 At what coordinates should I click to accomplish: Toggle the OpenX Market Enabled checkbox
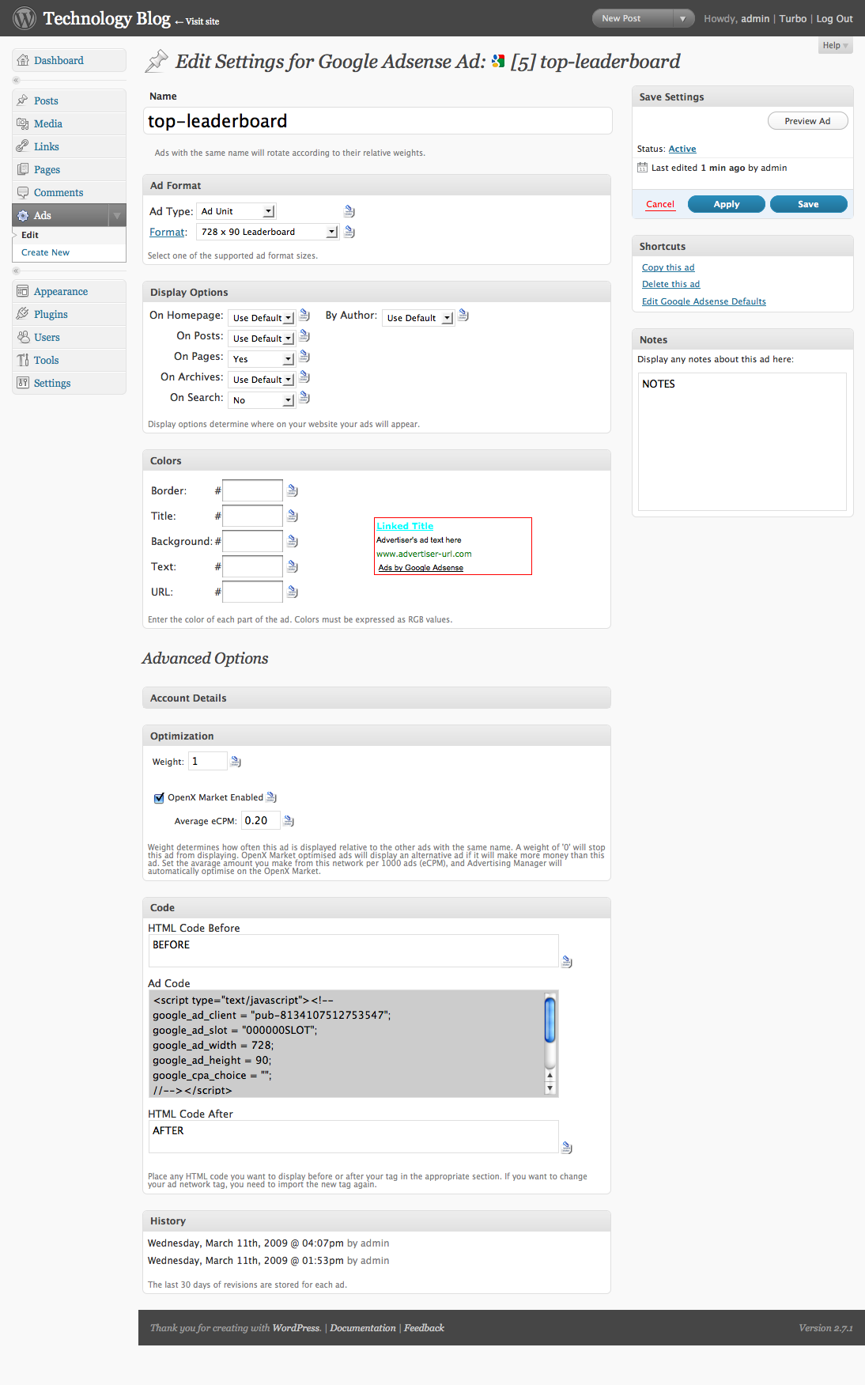[159, 798]
